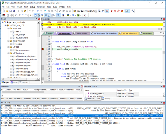Navigate backwards with blue left arrow
Screen dimensions: 166x134
[38, 11]
